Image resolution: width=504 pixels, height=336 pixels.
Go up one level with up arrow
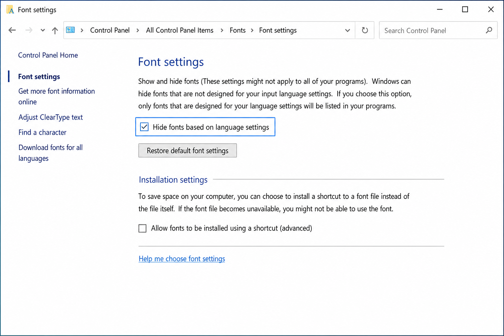click(x=55, y=30)
